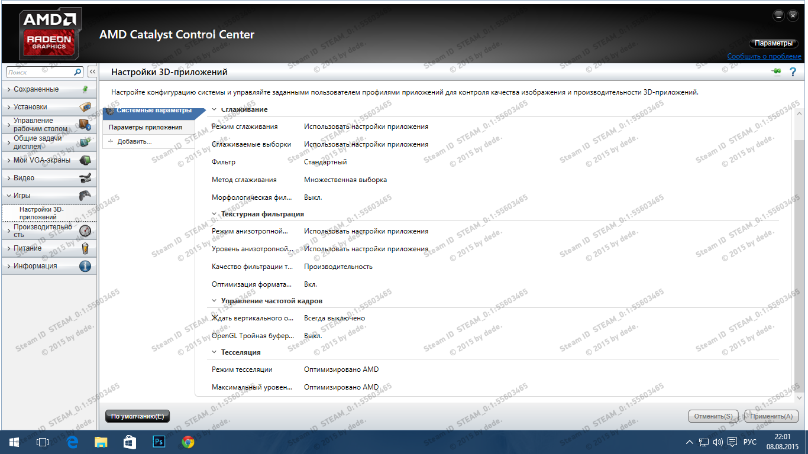Click the Параметры button
The image size is (808, 454).
774,44
